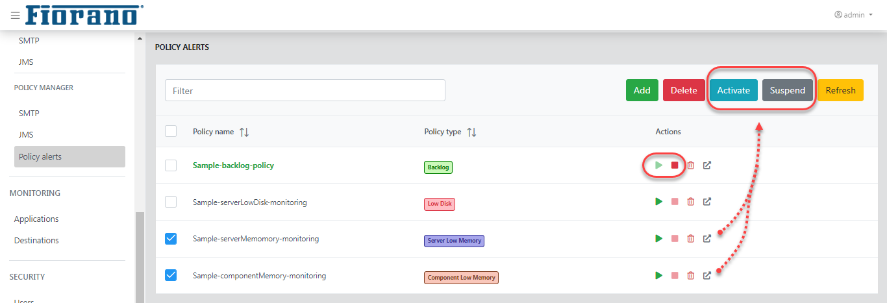Click into the Filter input field
The image size is (887, 303).
pos(305,91)
